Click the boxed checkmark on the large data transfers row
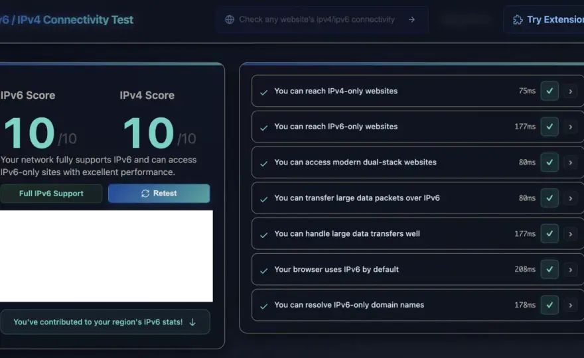Viewport: 584px width, 358px height. [549, 234]
